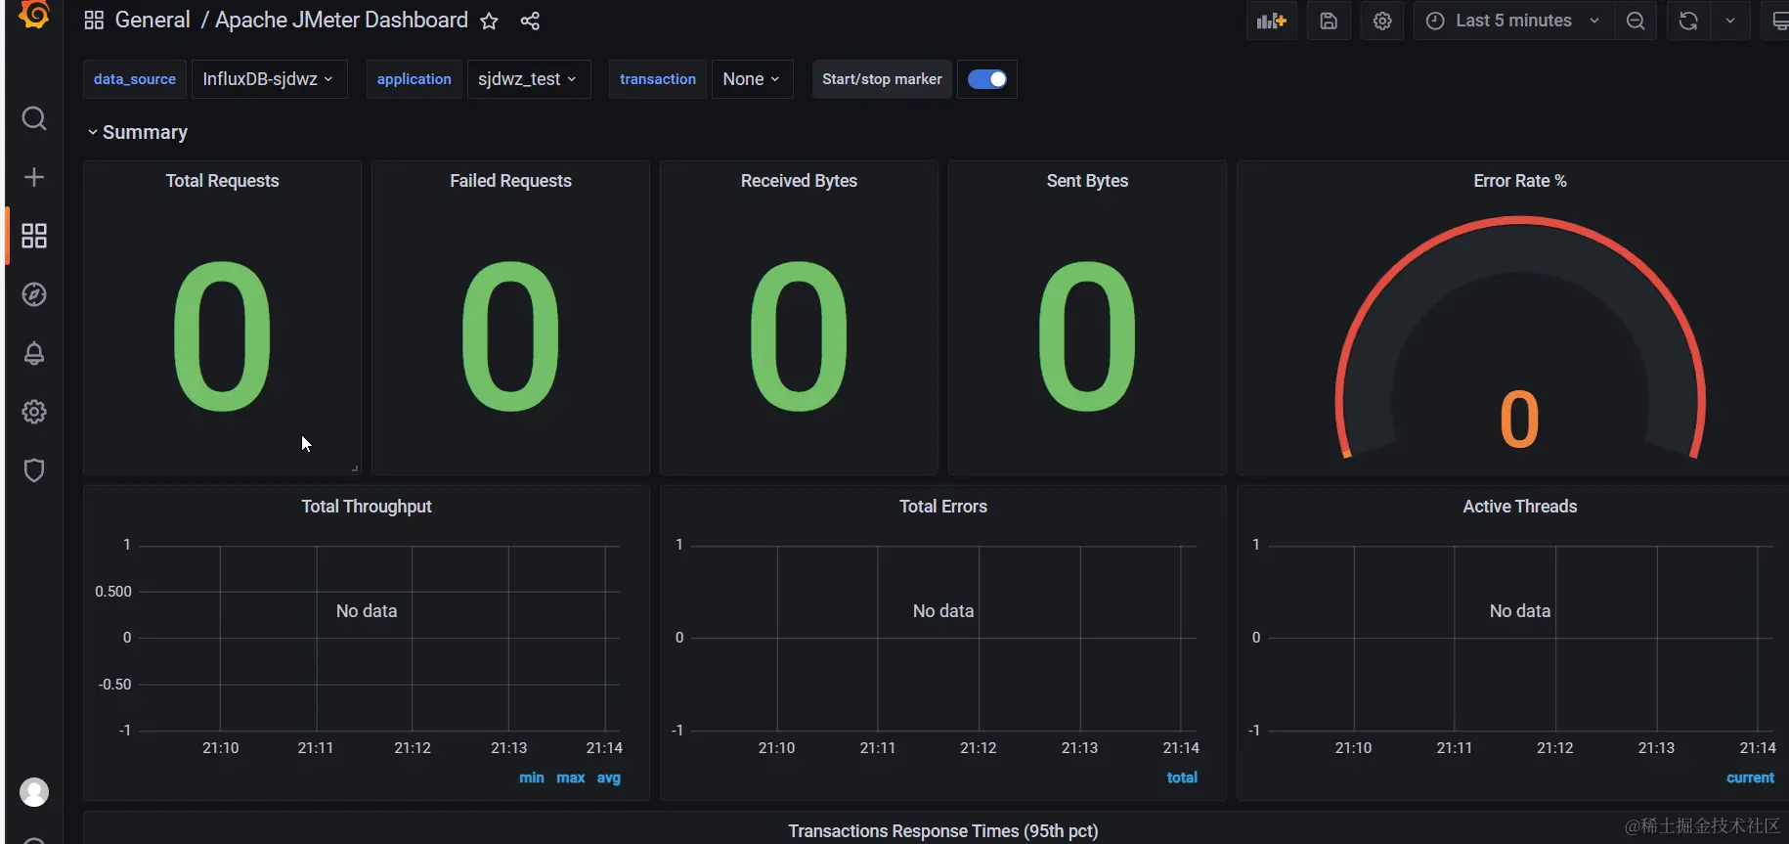Open the Grafana home logo
The image size is (1789, 844).
pos(34,14)
